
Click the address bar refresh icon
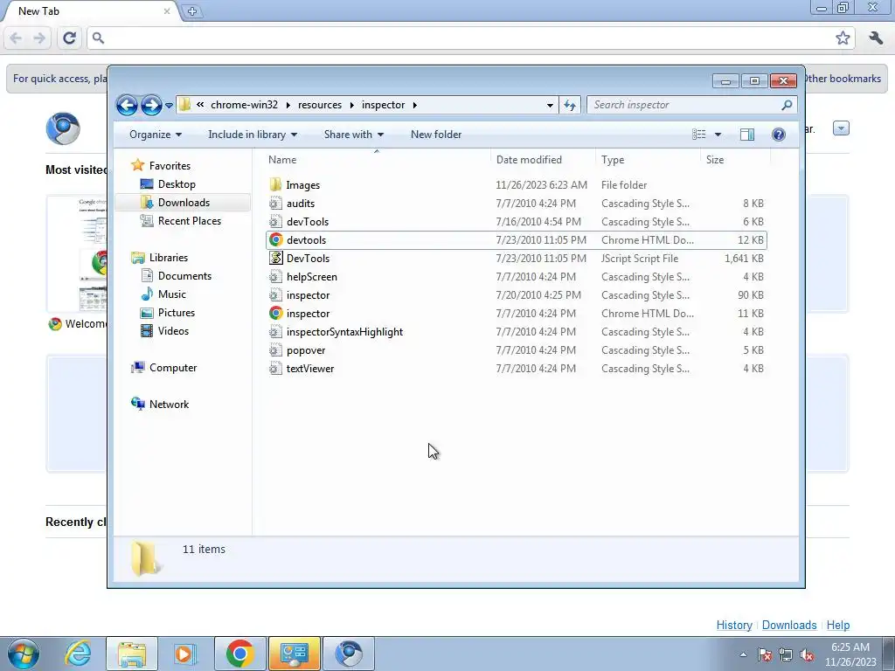tap(570, 105)
